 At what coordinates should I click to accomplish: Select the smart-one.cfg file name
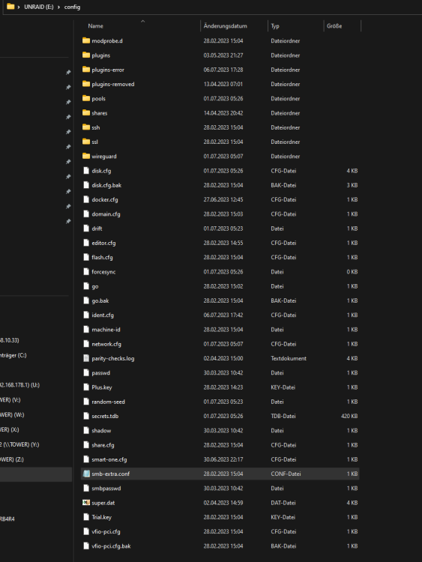coord(109,459)
